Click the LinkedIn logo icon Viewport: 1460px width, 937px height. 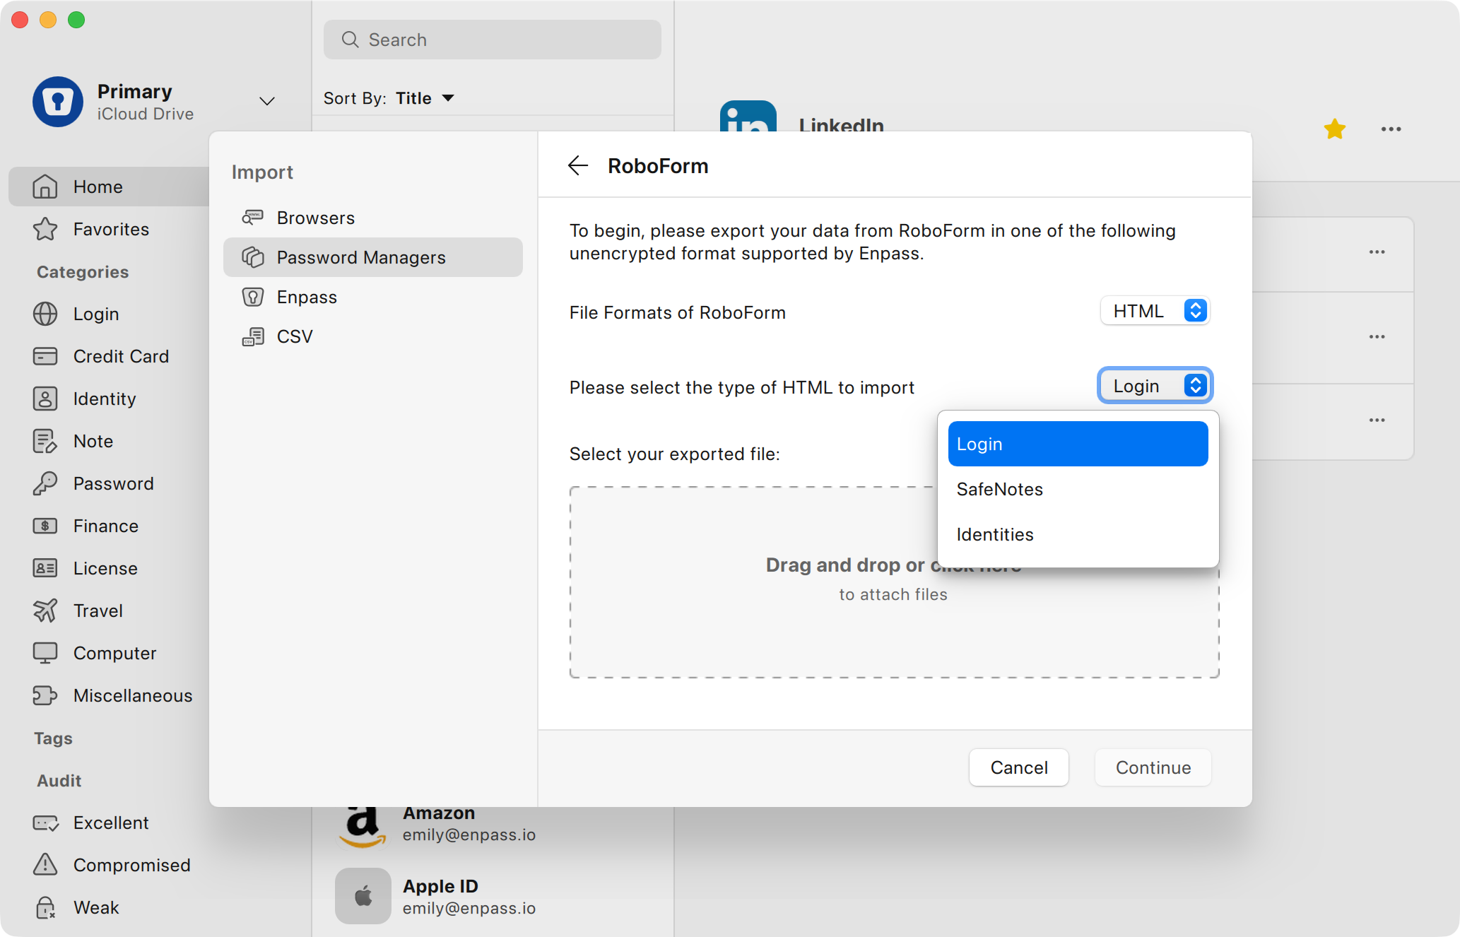point(748,116)
